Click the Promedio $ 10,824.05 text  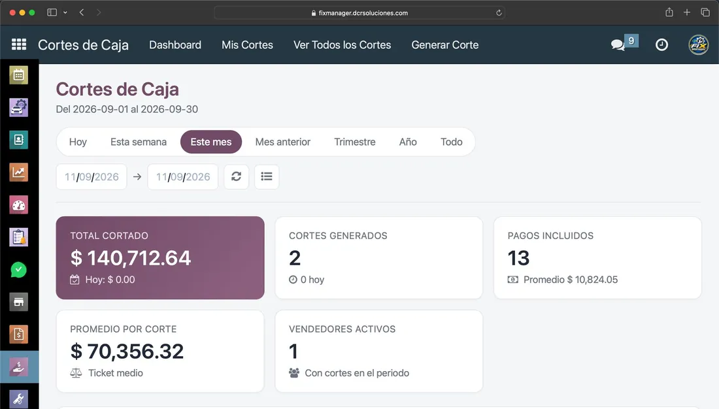click(571, 280)
